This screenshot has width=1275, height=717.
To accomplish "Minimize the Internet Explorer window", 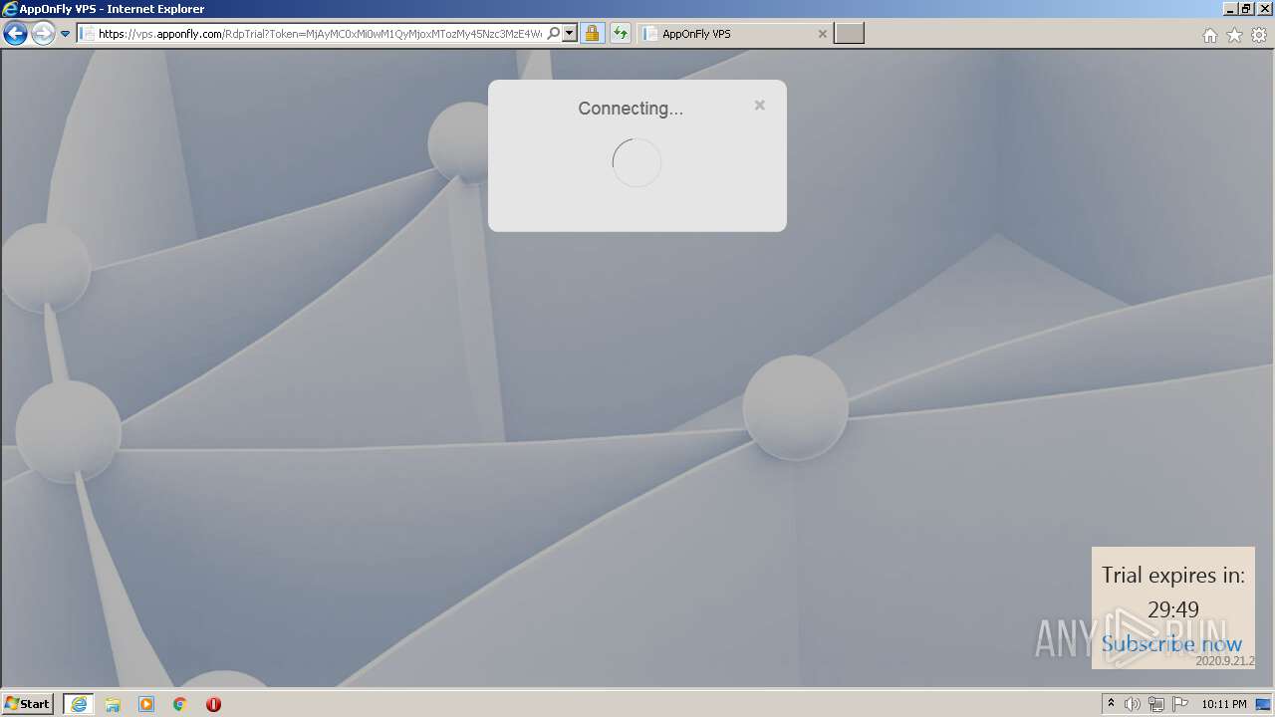I will 1229,9.
